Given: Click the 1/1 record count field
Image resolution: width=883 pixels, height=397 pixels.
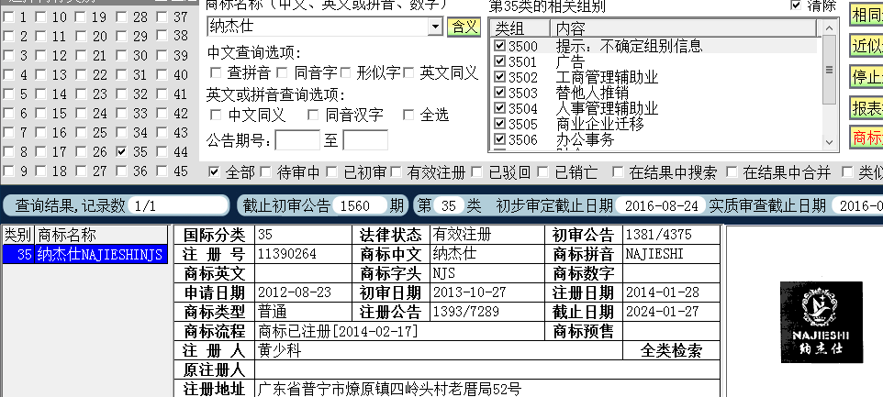Looking at the screenshot, I should tap(178, 205).
